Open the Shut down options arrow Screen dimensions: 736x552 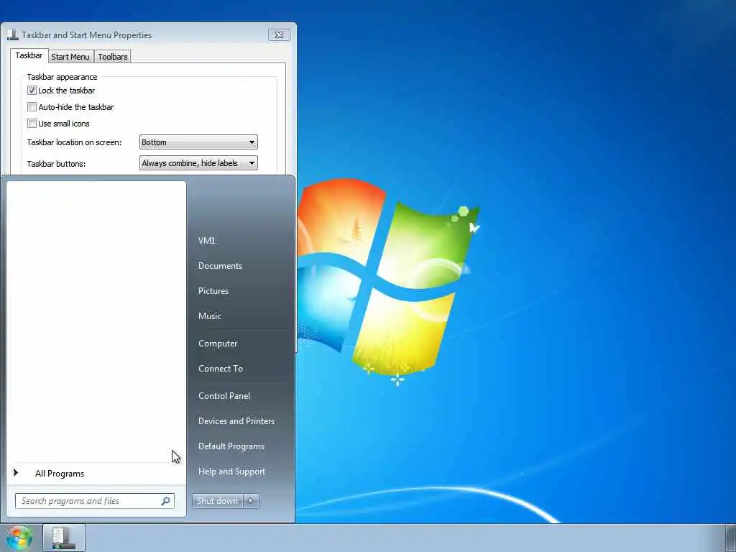tap(251, 501)
